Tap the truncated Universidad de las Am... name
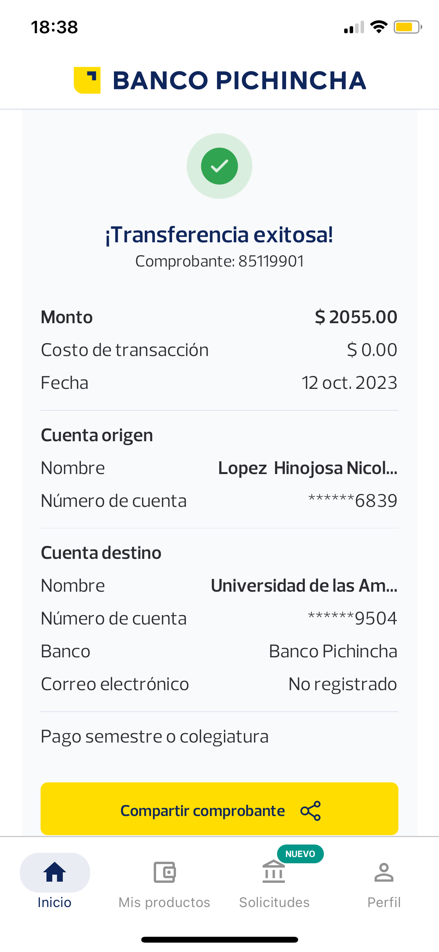The width and height of the screenshot is (439, 952). (x=304, y=586)
